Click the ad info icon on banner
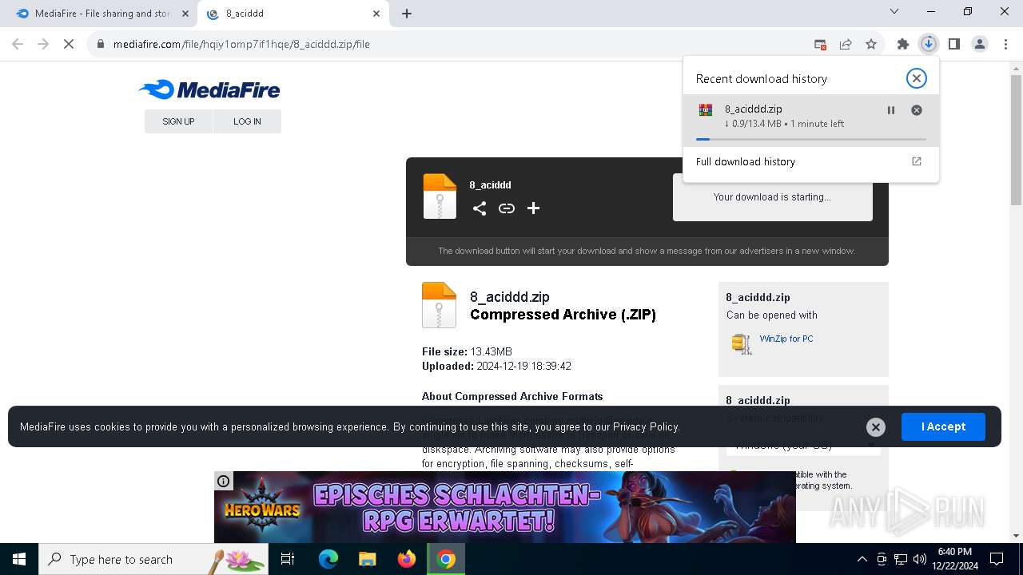Viewport: 1023px width, 575px height. click(x=224, y=481)
